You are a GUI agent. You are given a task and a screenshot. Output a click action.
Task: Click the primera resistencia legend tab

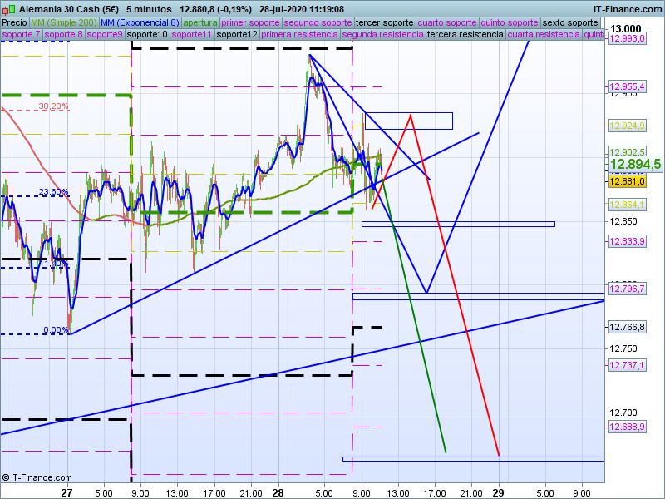[298, 35]
